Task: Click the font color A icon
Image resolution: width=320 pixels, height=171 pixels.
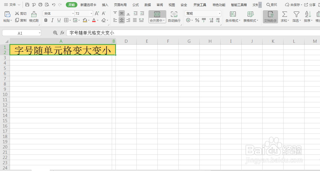Action: click(94, 20)
